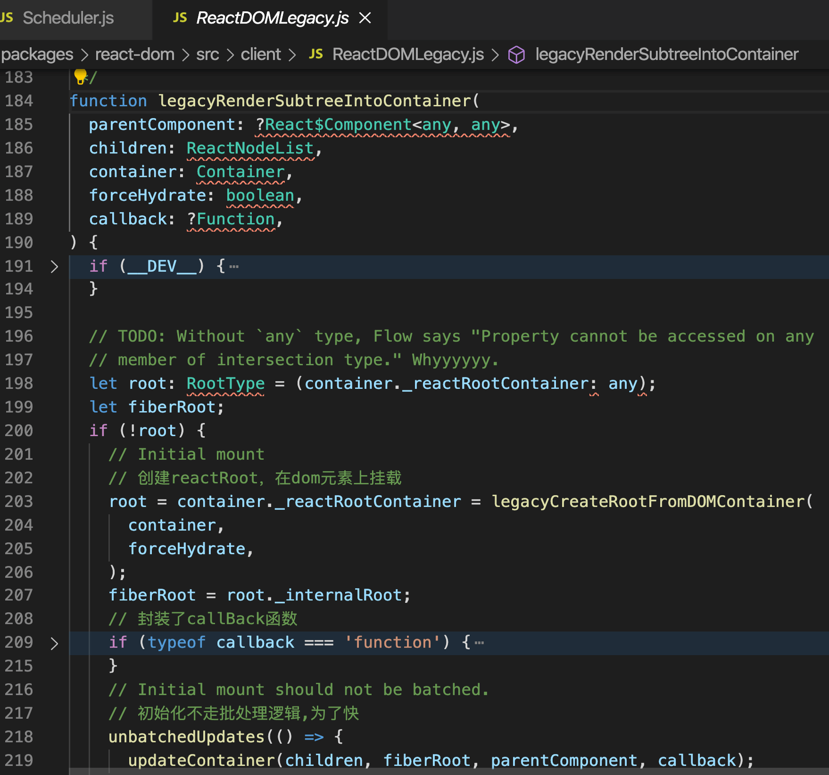
Task: Open the client breadcrumb segment
Action: tap(261, 54)
